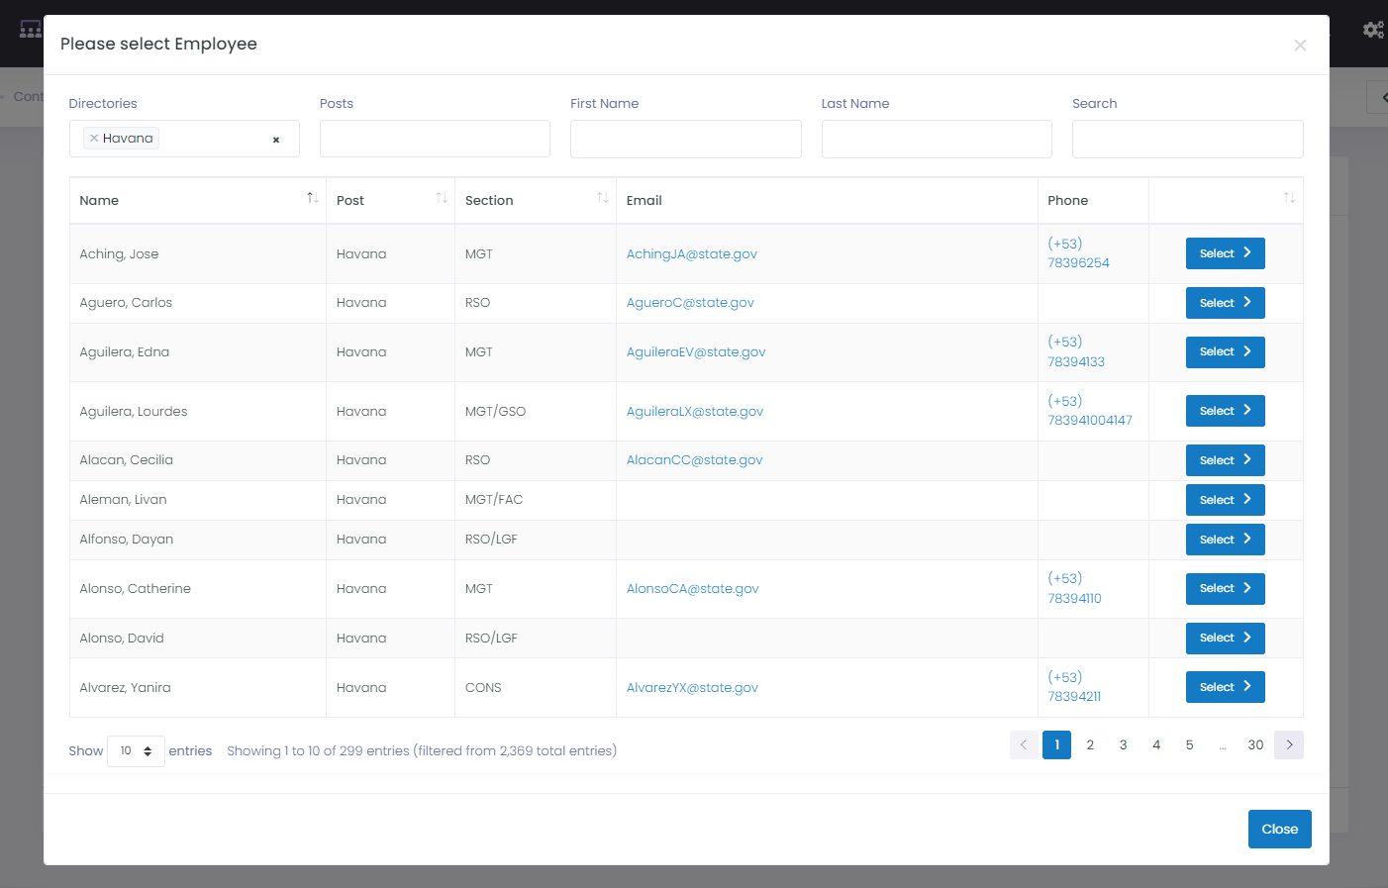Click phone number (+53) 78394211

click(x=1074, y=687)
